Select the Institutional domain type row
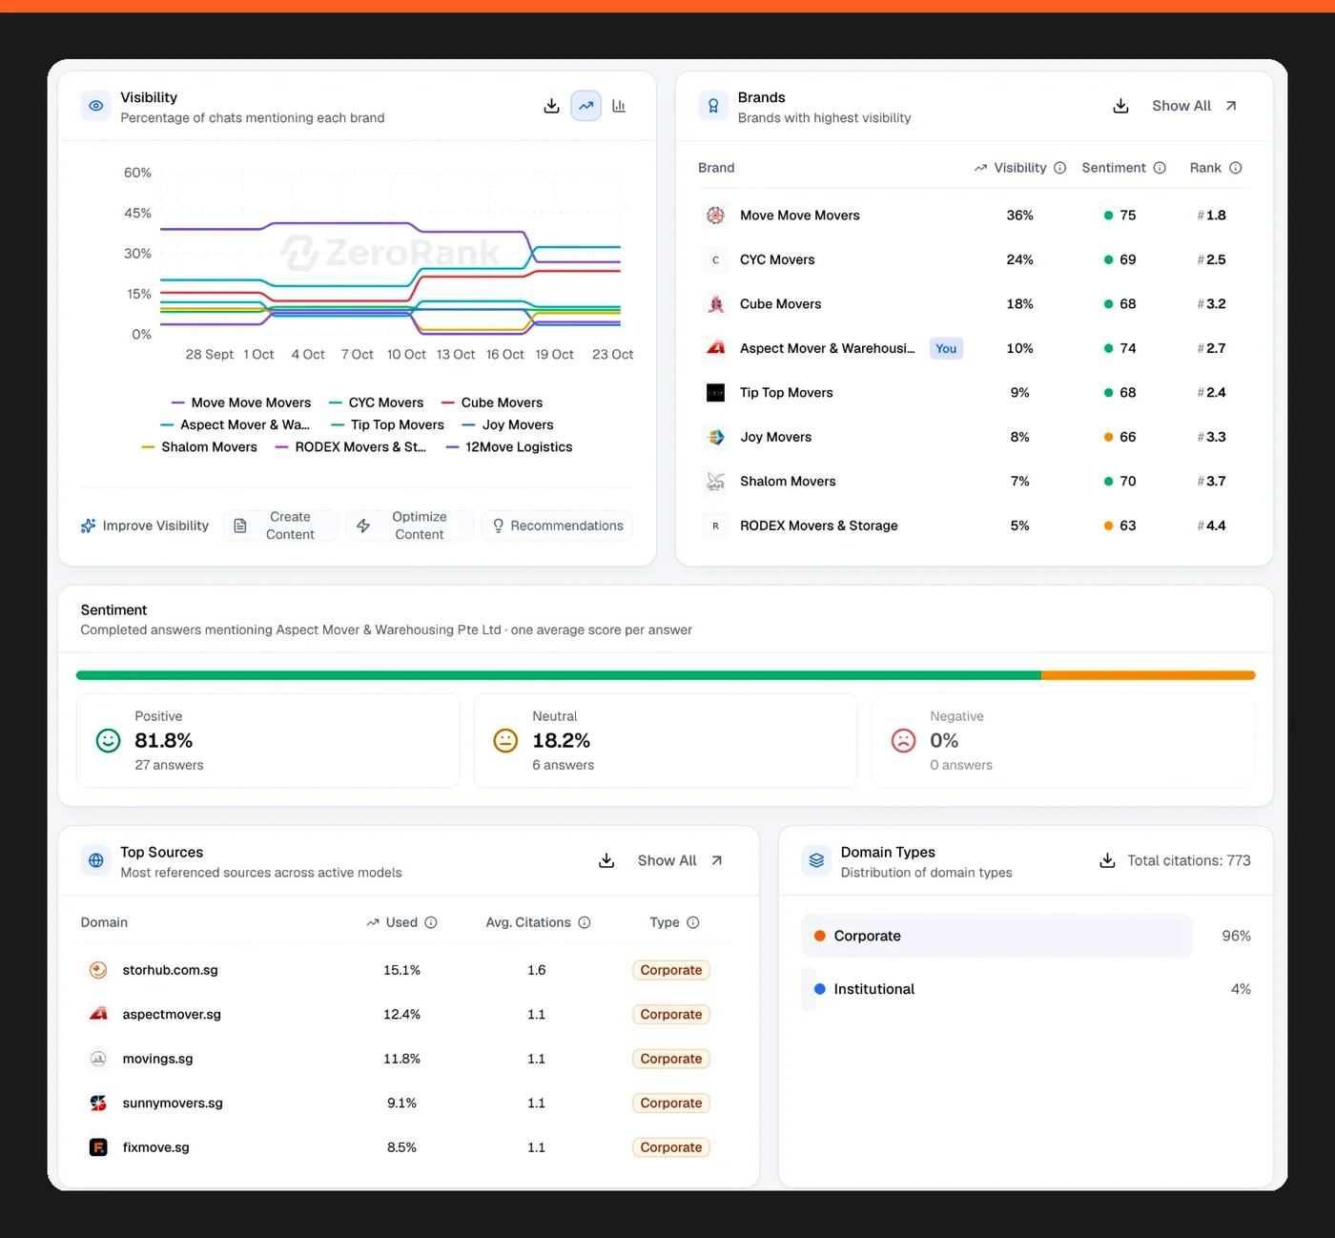Screen dimensions: 1335x1238 point(1026,989)
